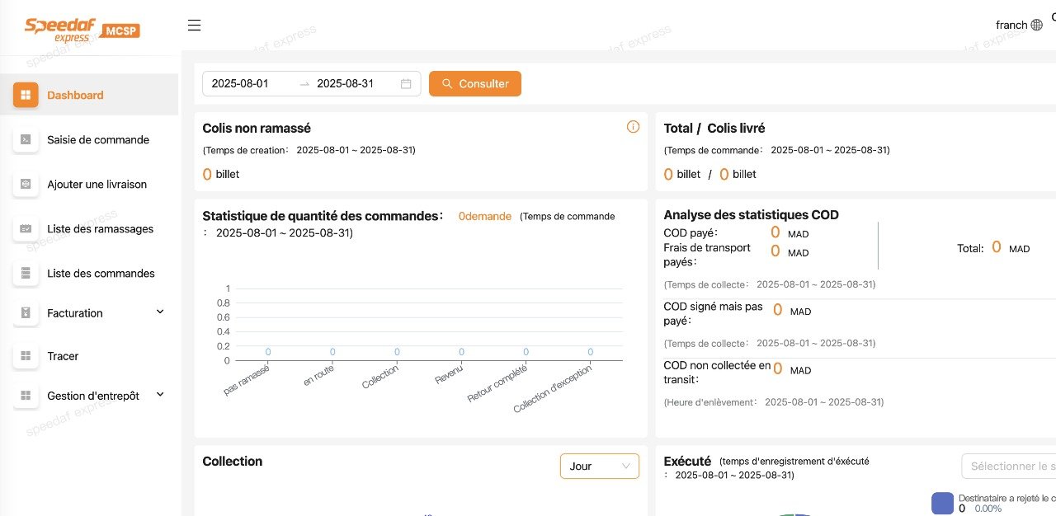This screenshot has width=1056, height=516.
Task: Click the Dashboard sidebar icon
Action: pyautogui.click(x=26, y=95)
